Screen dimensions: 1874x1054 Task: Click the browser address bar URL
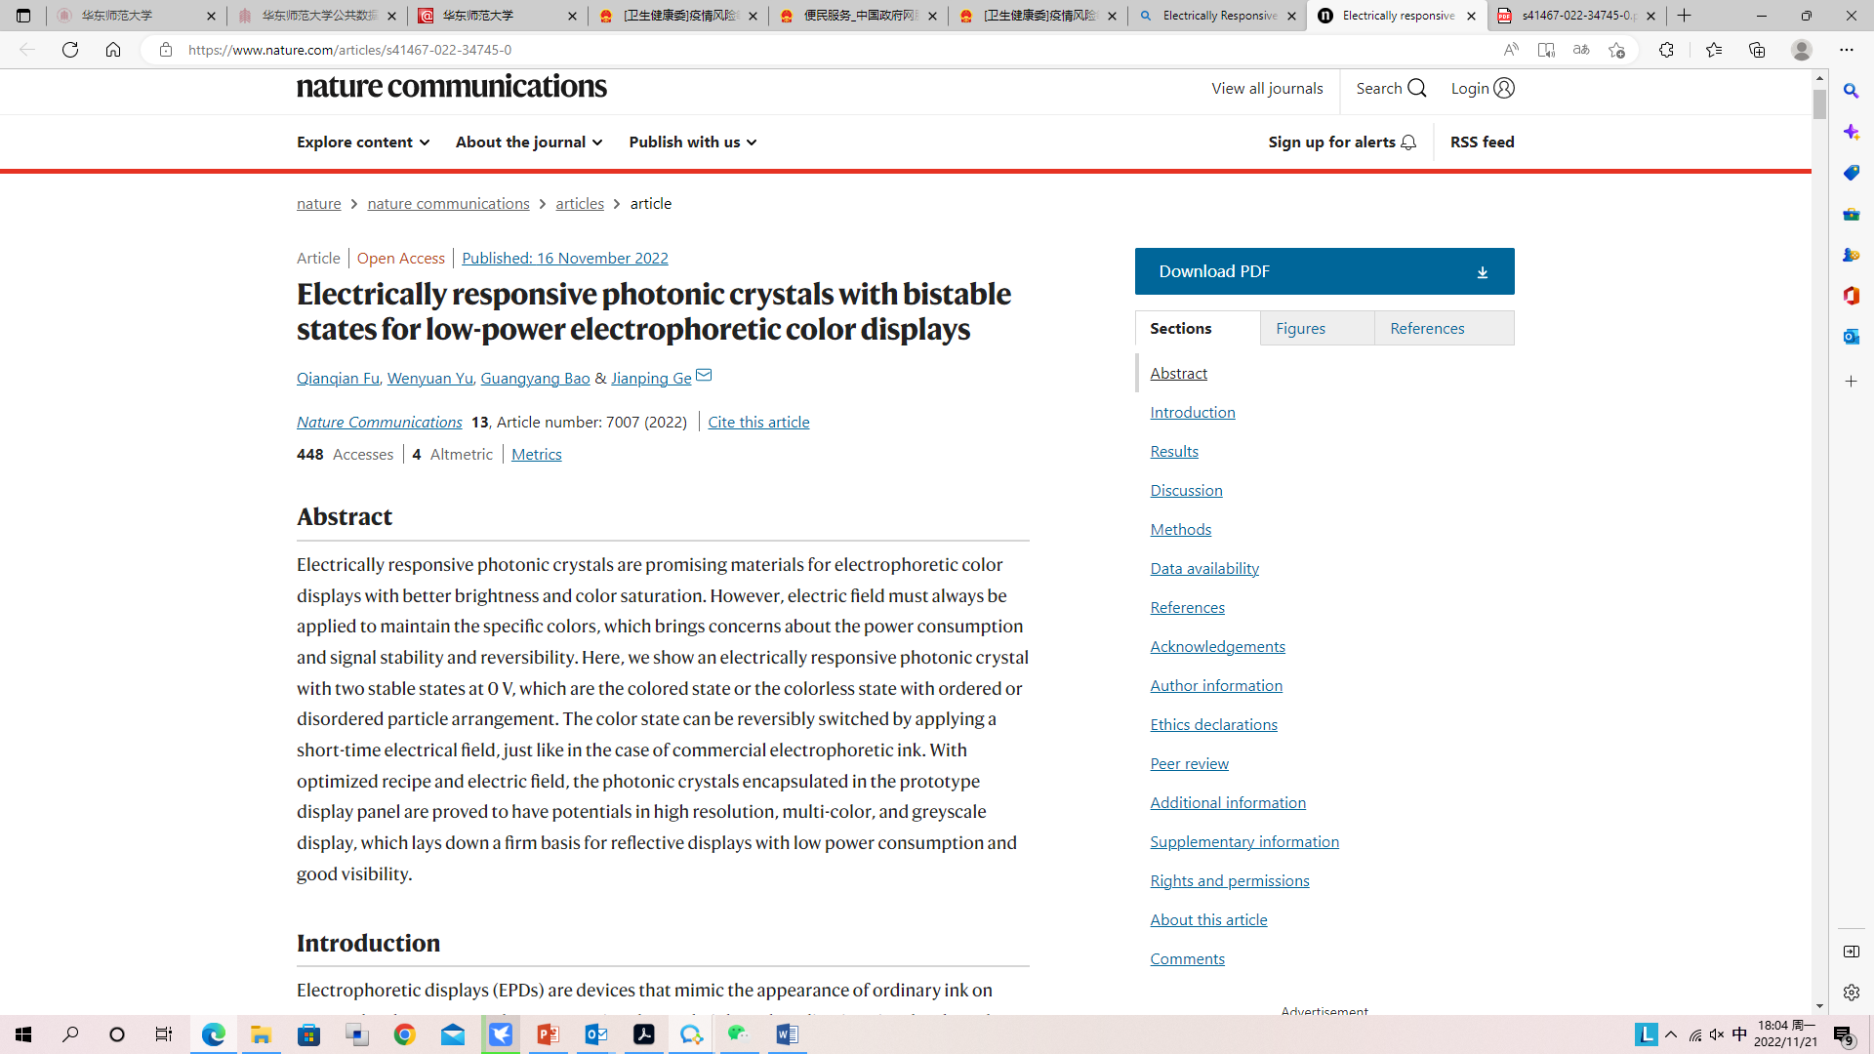pos(349,50)
